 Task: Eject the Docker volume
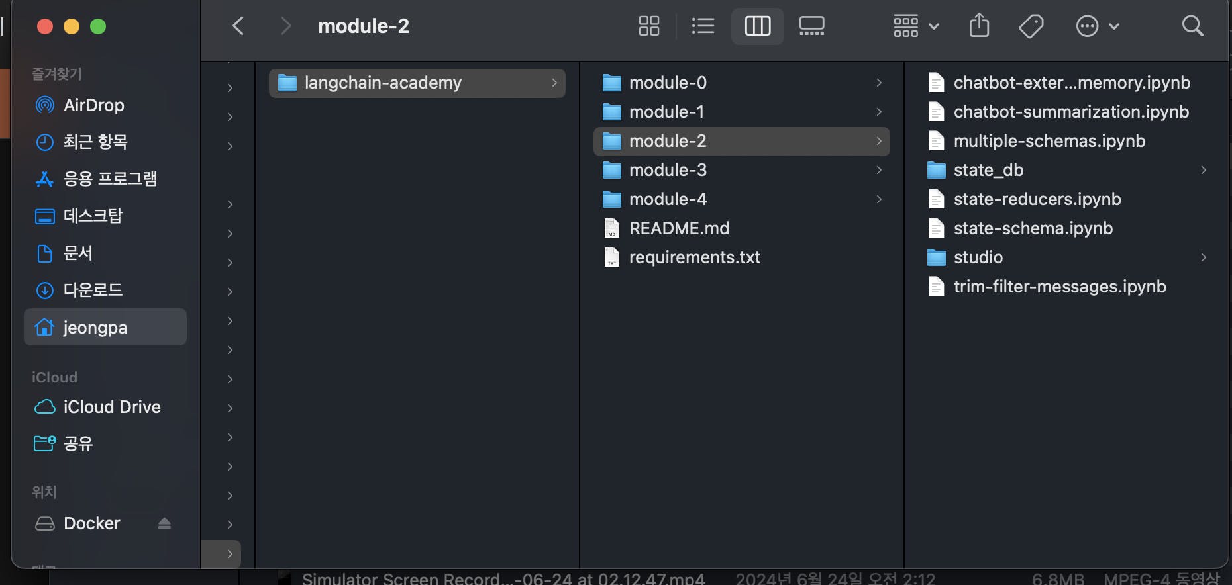click(164, 523)
